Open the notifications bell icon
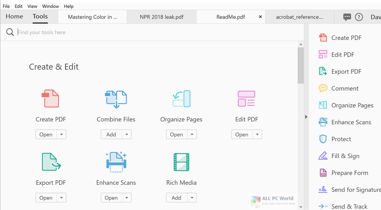381x210 pixels. [x=347, y=17]
